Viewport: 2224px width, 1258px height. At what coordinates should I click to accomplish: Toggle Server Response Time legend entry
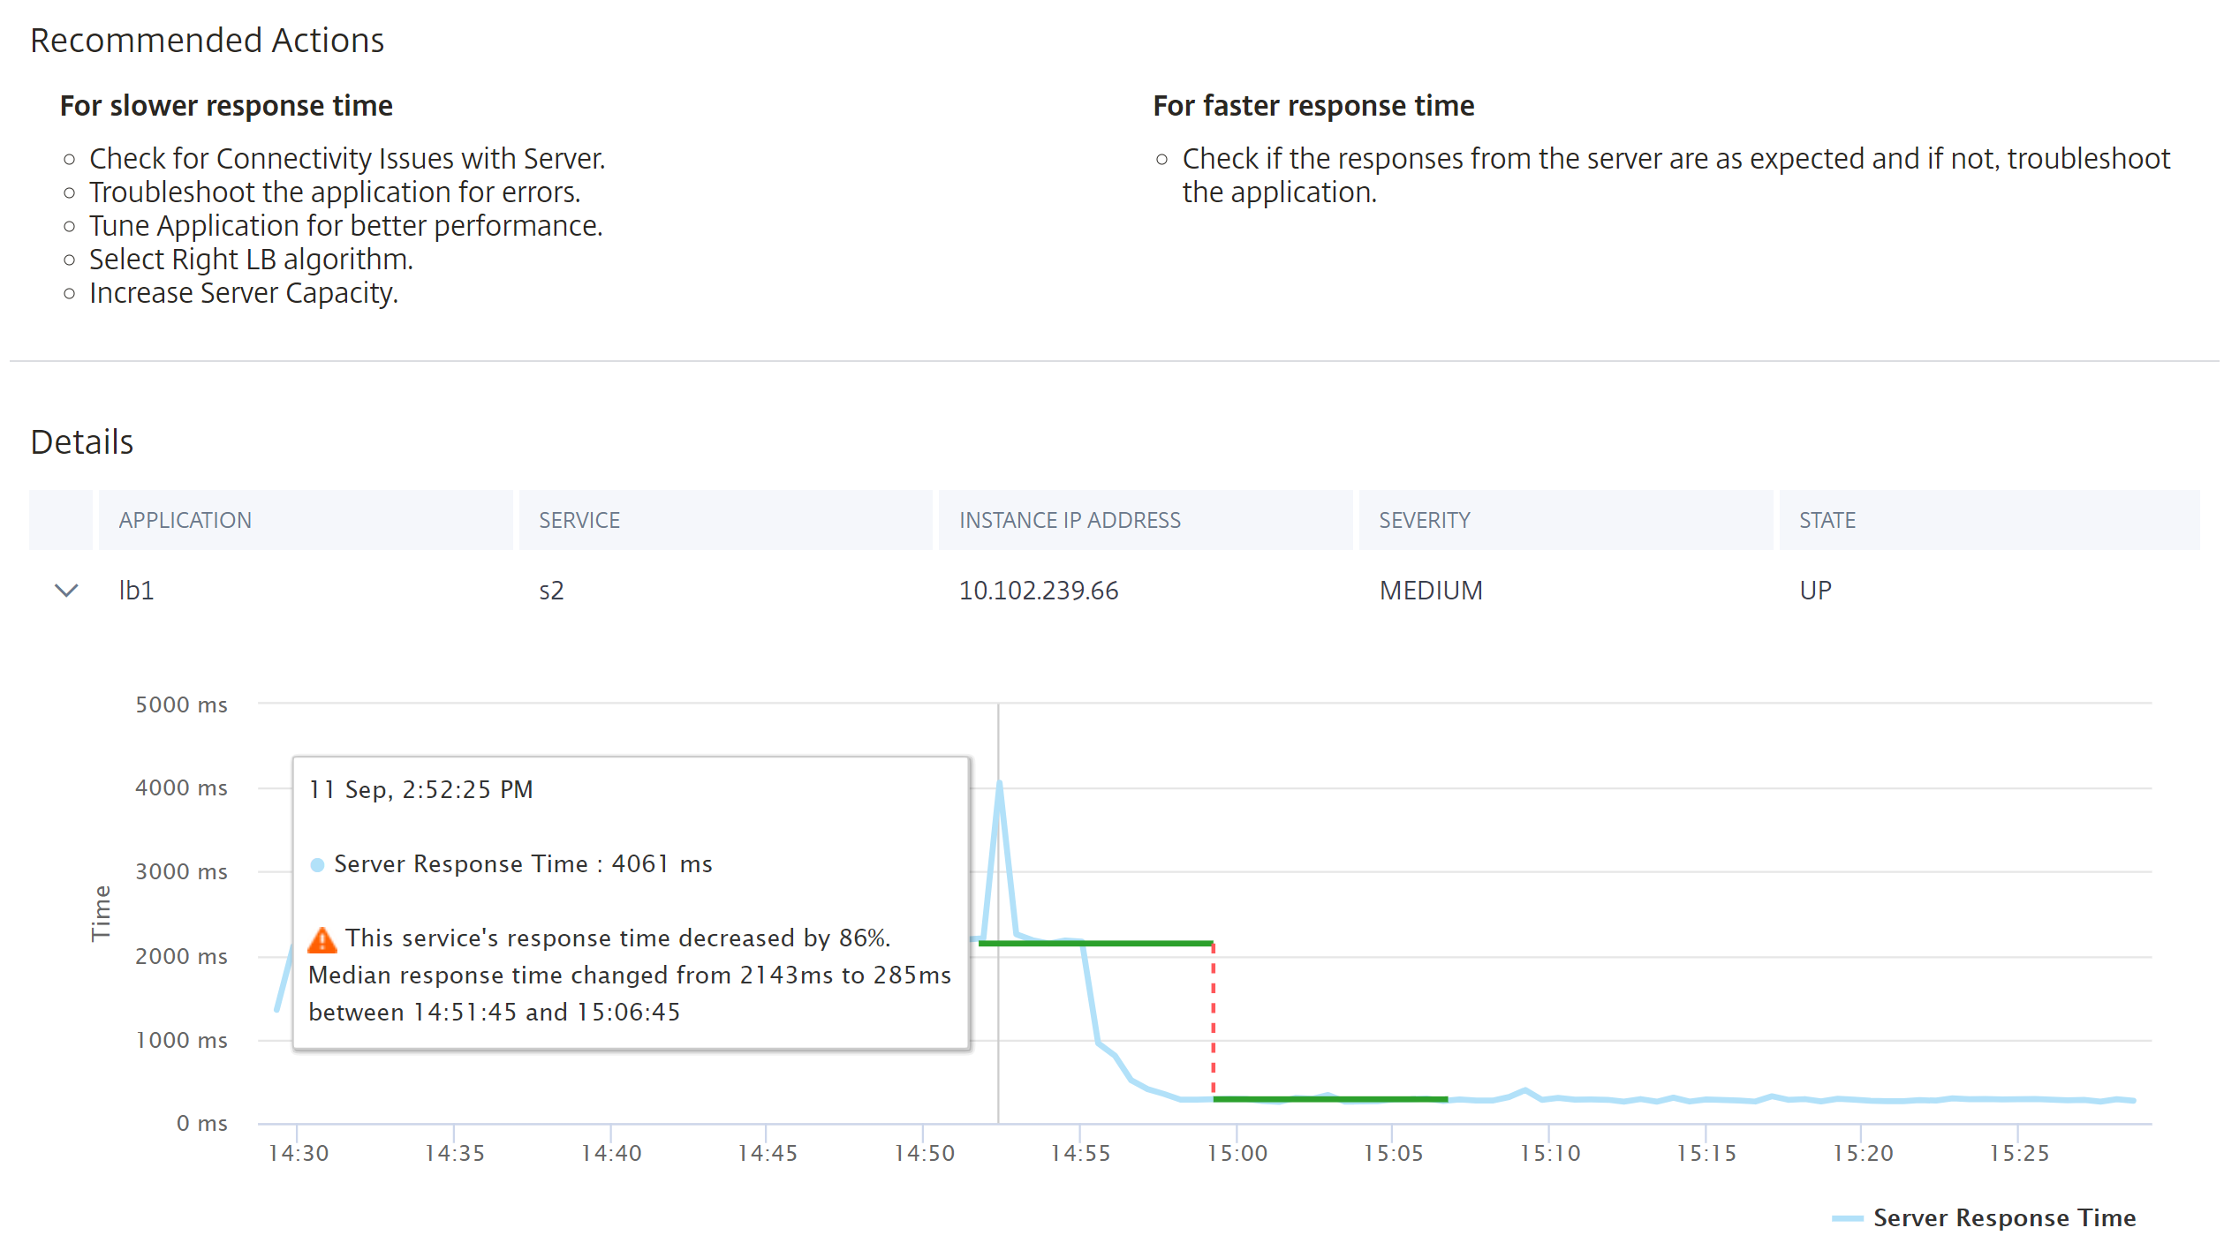(x=1984, y=1217)
